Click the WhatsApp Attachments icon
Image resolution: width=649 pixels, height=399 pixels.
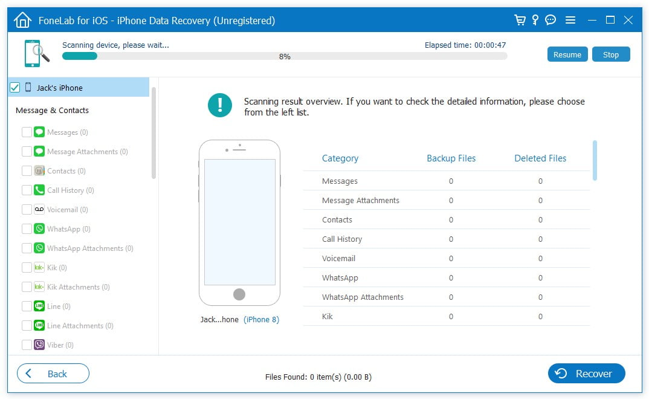pos(39,248)
